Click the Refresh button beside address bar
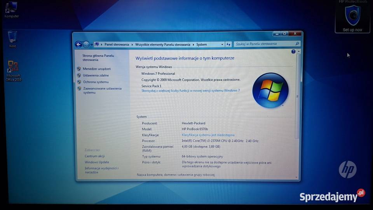373x210 pixels. click(x=228, y=44)
